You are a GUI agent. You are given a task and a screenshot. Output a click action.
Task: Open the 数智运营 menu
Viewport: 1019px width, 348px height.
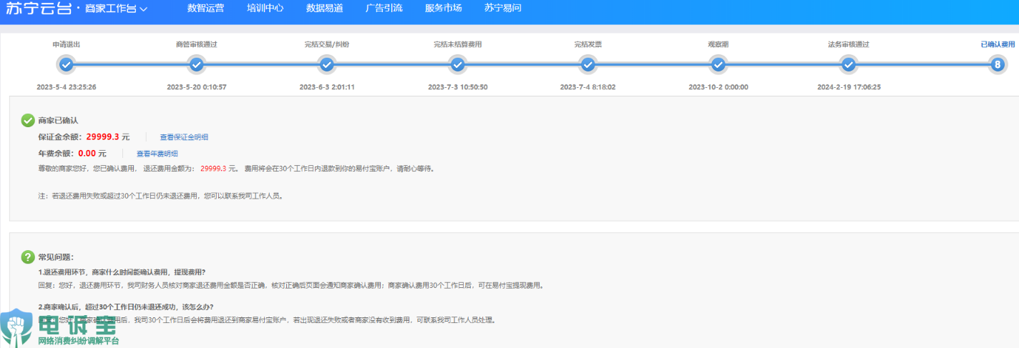pos(205,9)
